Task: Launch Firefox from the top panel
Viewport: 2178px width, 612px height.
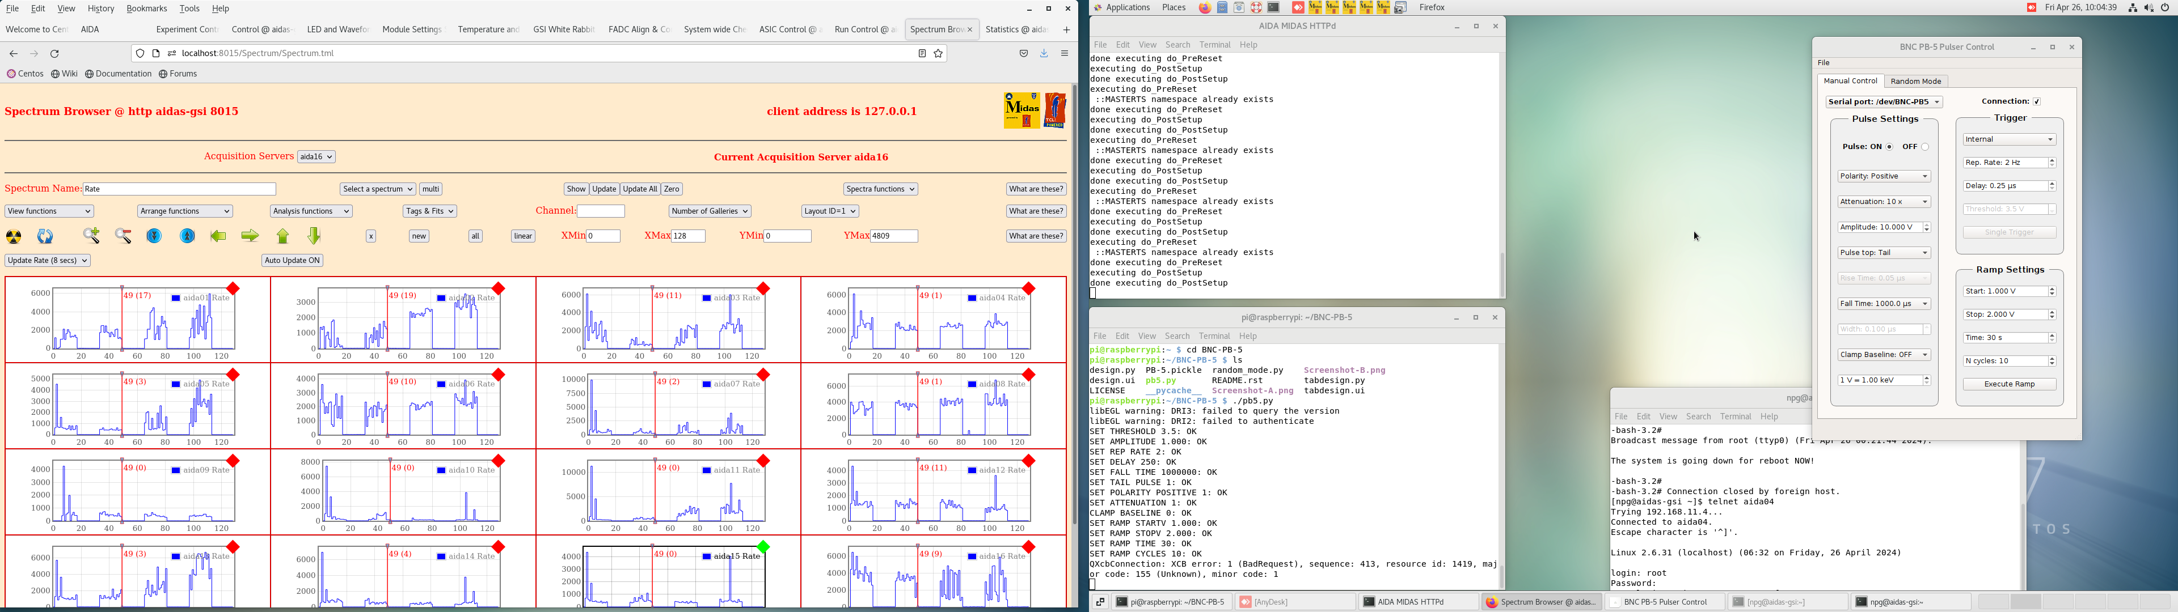Action: [1204, 7]
